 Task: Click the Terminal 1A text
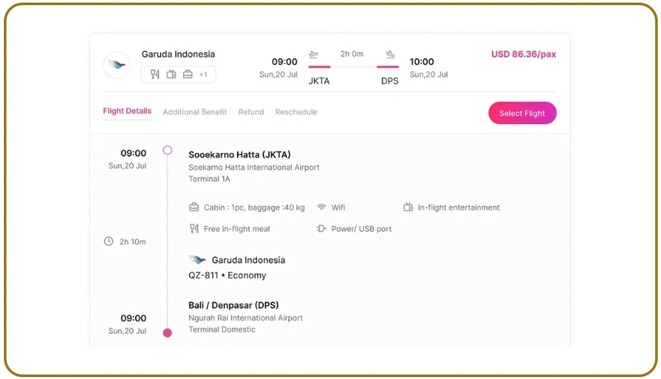[x=209, y=179]
